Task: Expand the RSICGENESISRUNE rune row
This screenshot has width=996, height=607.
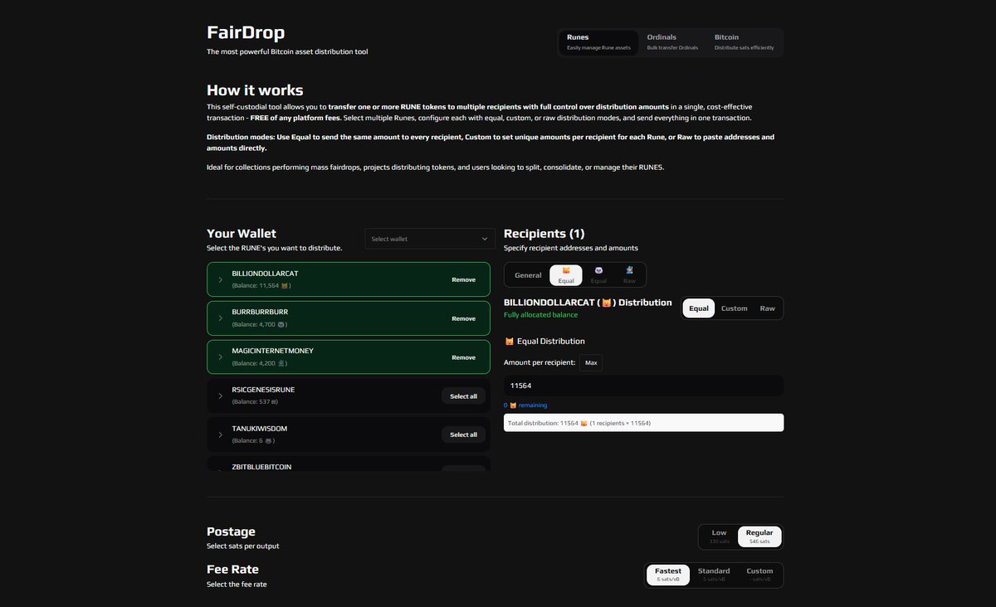Action: click(x=221, y=396)
